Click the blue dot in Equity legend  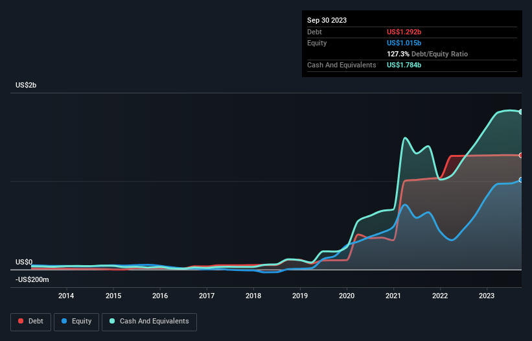point(64,321)
